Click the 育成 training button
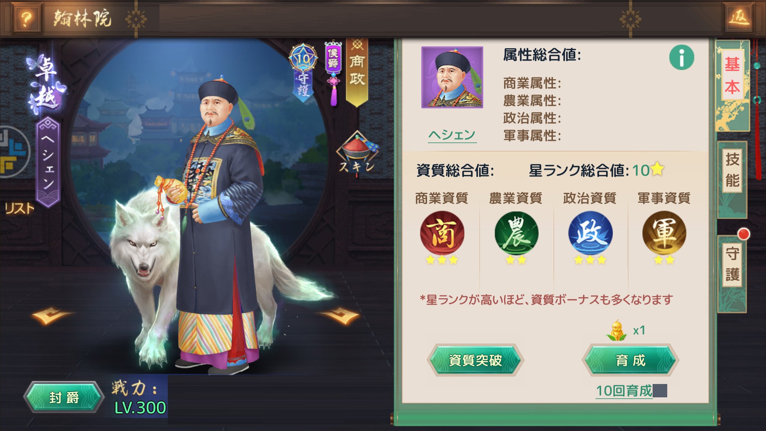The height and width of the screenshot is (431, 766). click(x=630, y=360)
